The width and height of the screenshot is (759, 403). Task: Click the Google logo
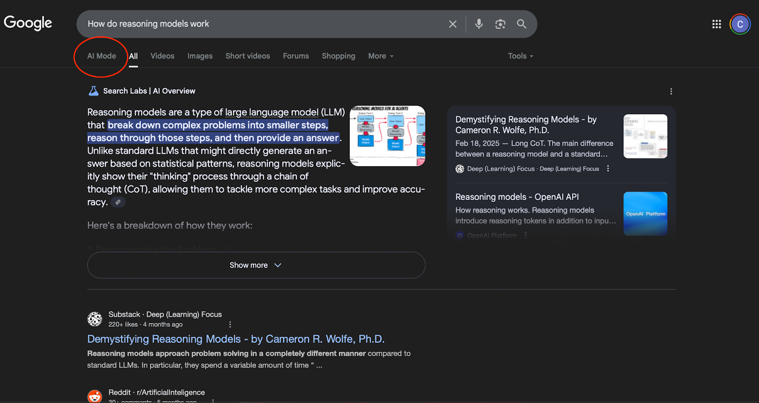coord(28,23)
